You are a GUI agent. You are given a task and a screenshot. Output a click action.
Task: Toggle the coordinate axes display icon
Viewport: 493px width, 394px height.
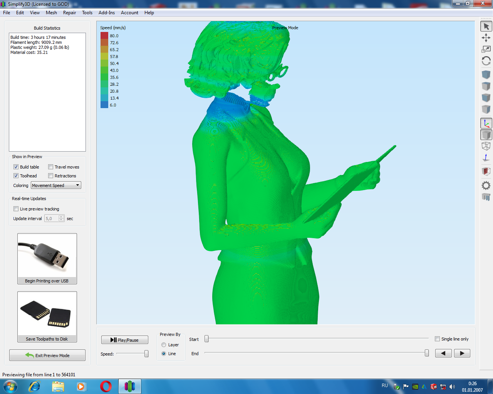(486, 124)
